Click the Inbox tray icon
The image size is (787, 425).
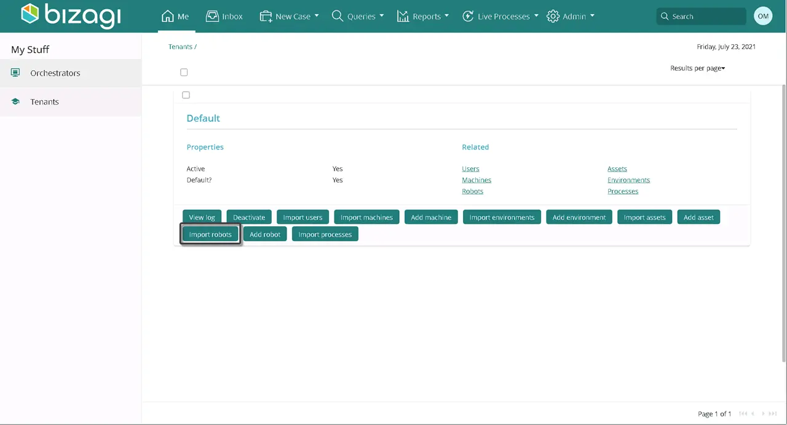212,16
